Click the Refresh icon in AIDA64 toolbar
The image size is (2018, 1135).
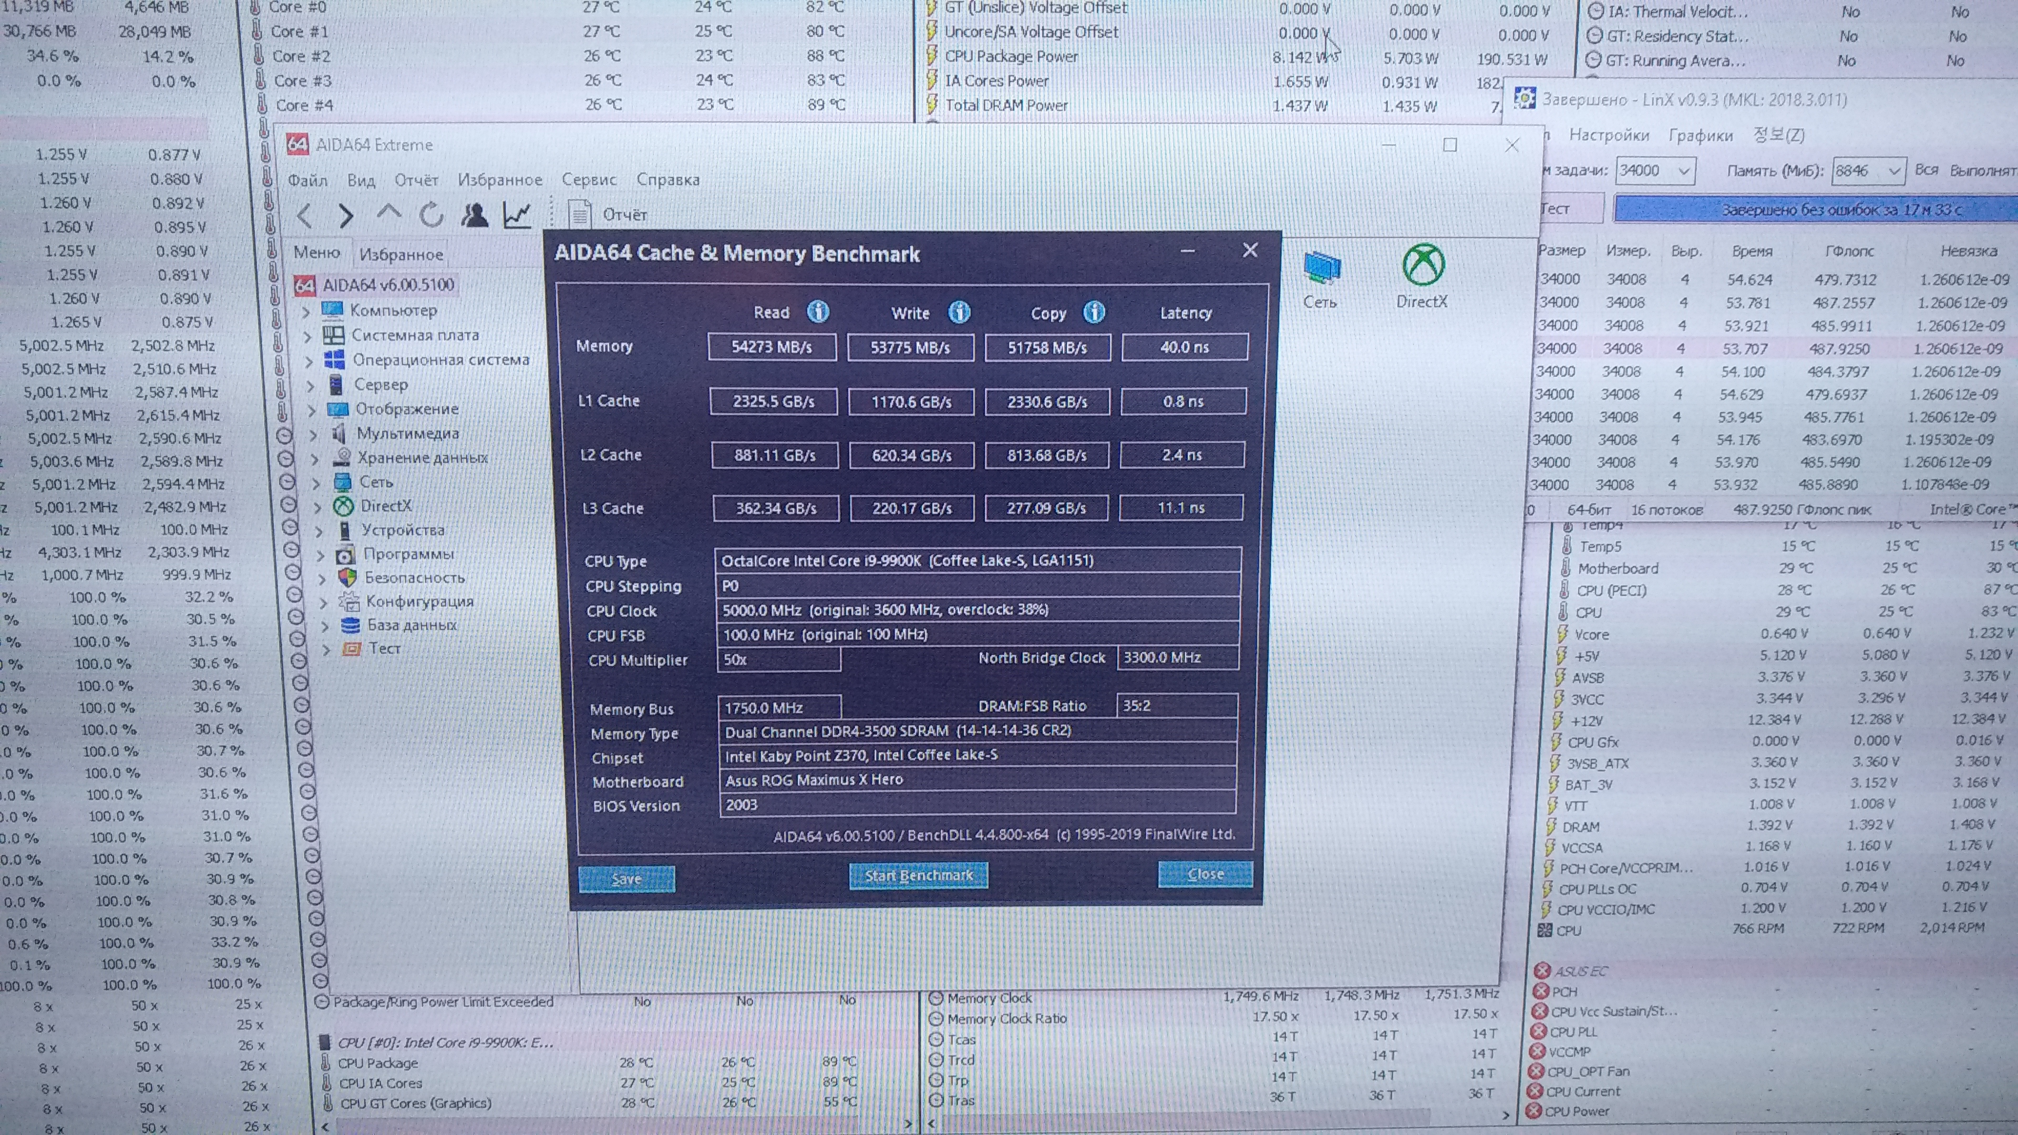click(431, 214)
